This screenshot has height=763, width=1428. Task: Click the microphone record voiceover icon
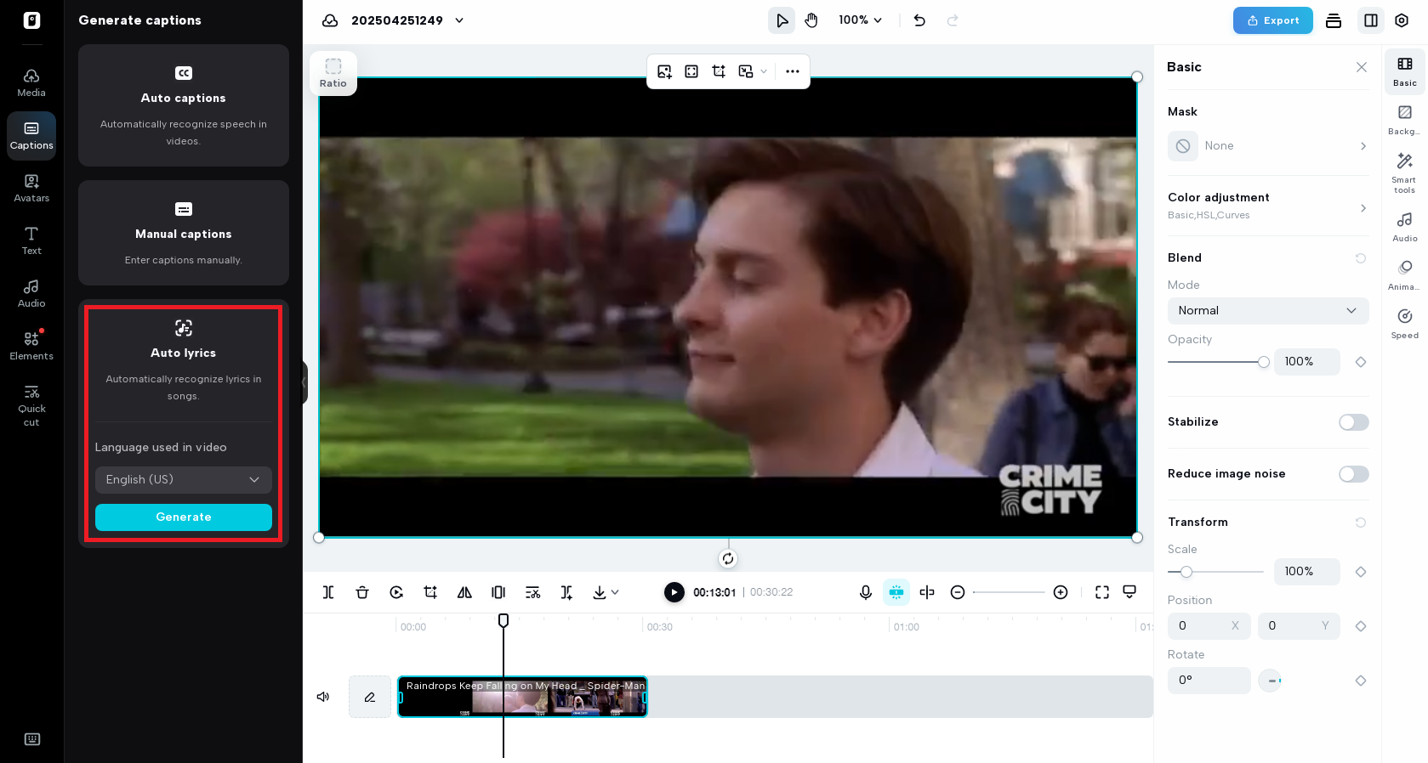(x=866, y=592)
